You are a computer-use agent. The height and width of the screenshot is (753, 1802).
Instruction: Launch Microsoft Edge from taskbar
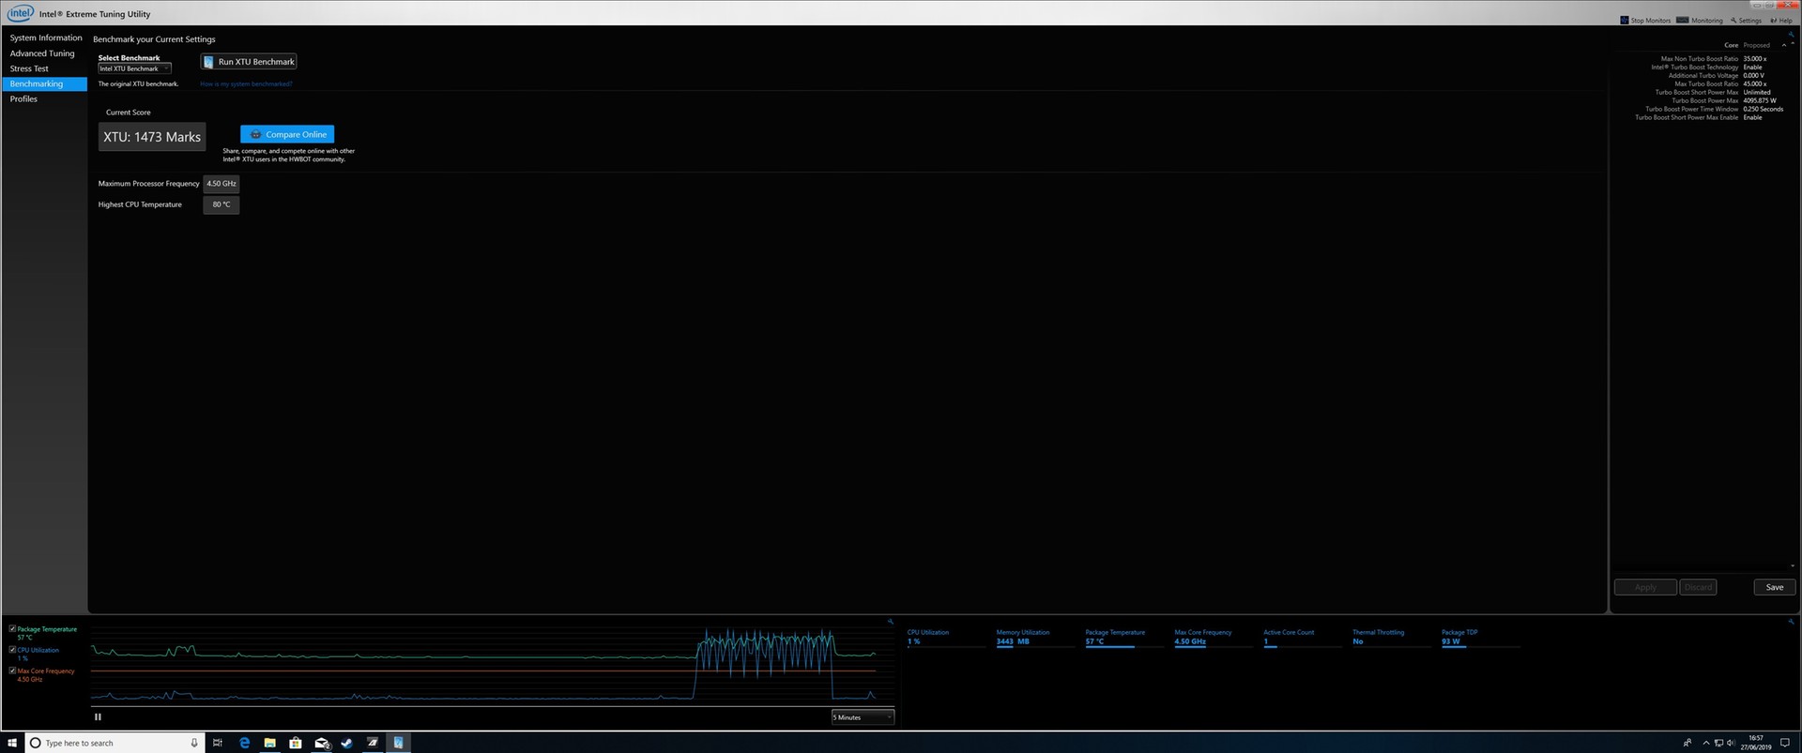pyautogui.click(x=244, y=743)
